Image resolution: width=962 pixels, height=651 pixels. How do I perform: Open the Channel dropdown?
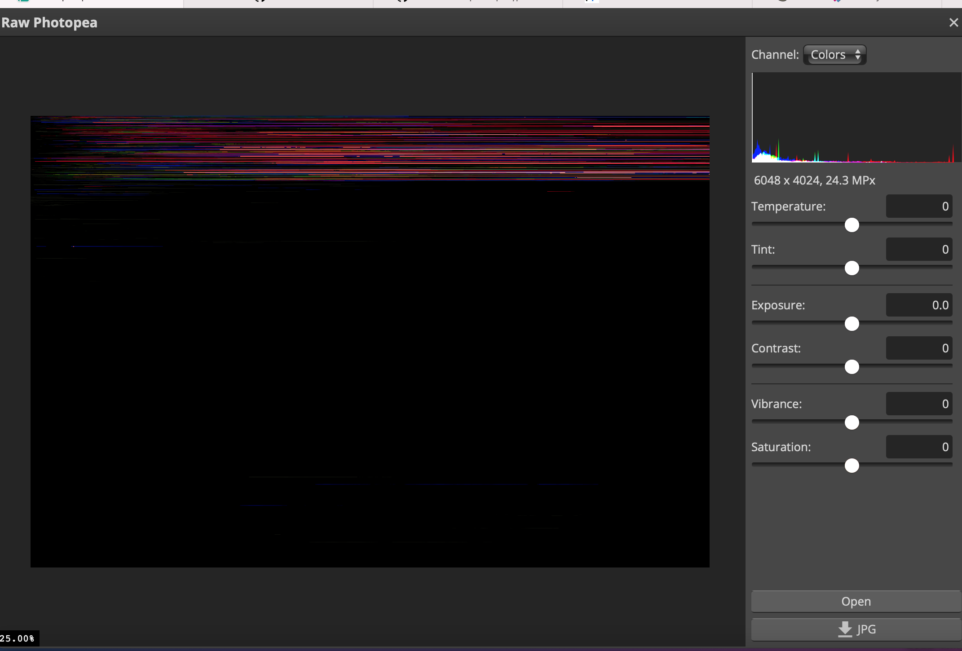pyautogui.click(x=834, y=54)
